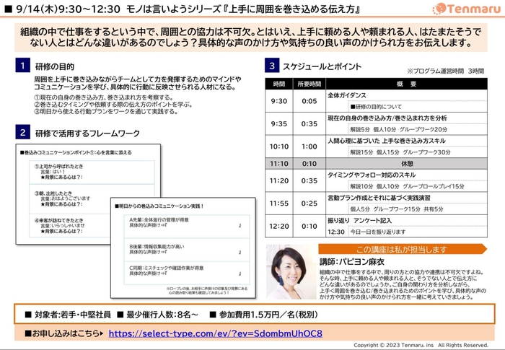Click the 所要時間 column header
This screenshot has width=505, height=350.
click(x=309, y=84)
